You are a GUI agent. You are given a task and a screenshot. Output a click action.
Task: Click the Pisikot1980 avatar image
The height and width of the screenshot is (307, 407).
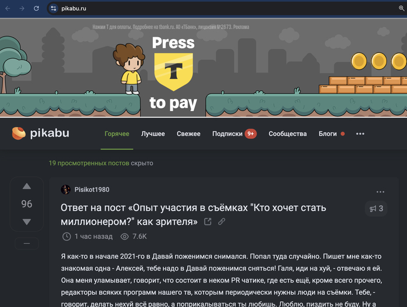66,190
